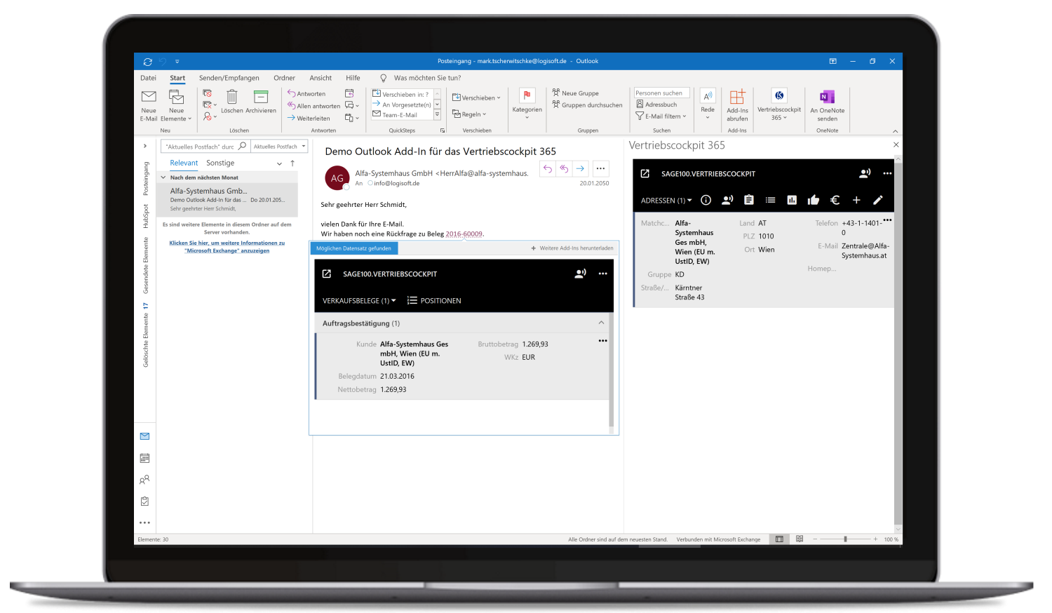This screenshot has height=613, width=1052.
Task: Click the Archivieren icon in the ribbon
Action: pos(261,97)
